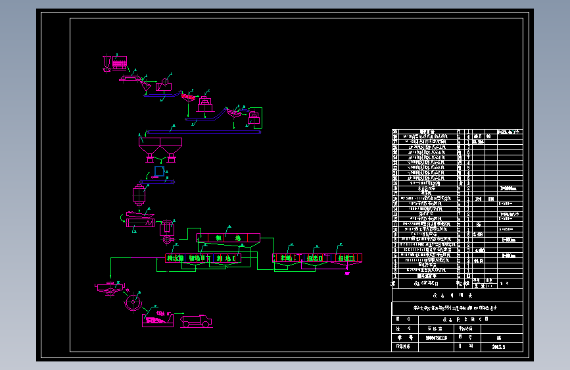Select the vertical ball mill drum symbol
The height and width of the screenshot is (370, 570).
139,195
